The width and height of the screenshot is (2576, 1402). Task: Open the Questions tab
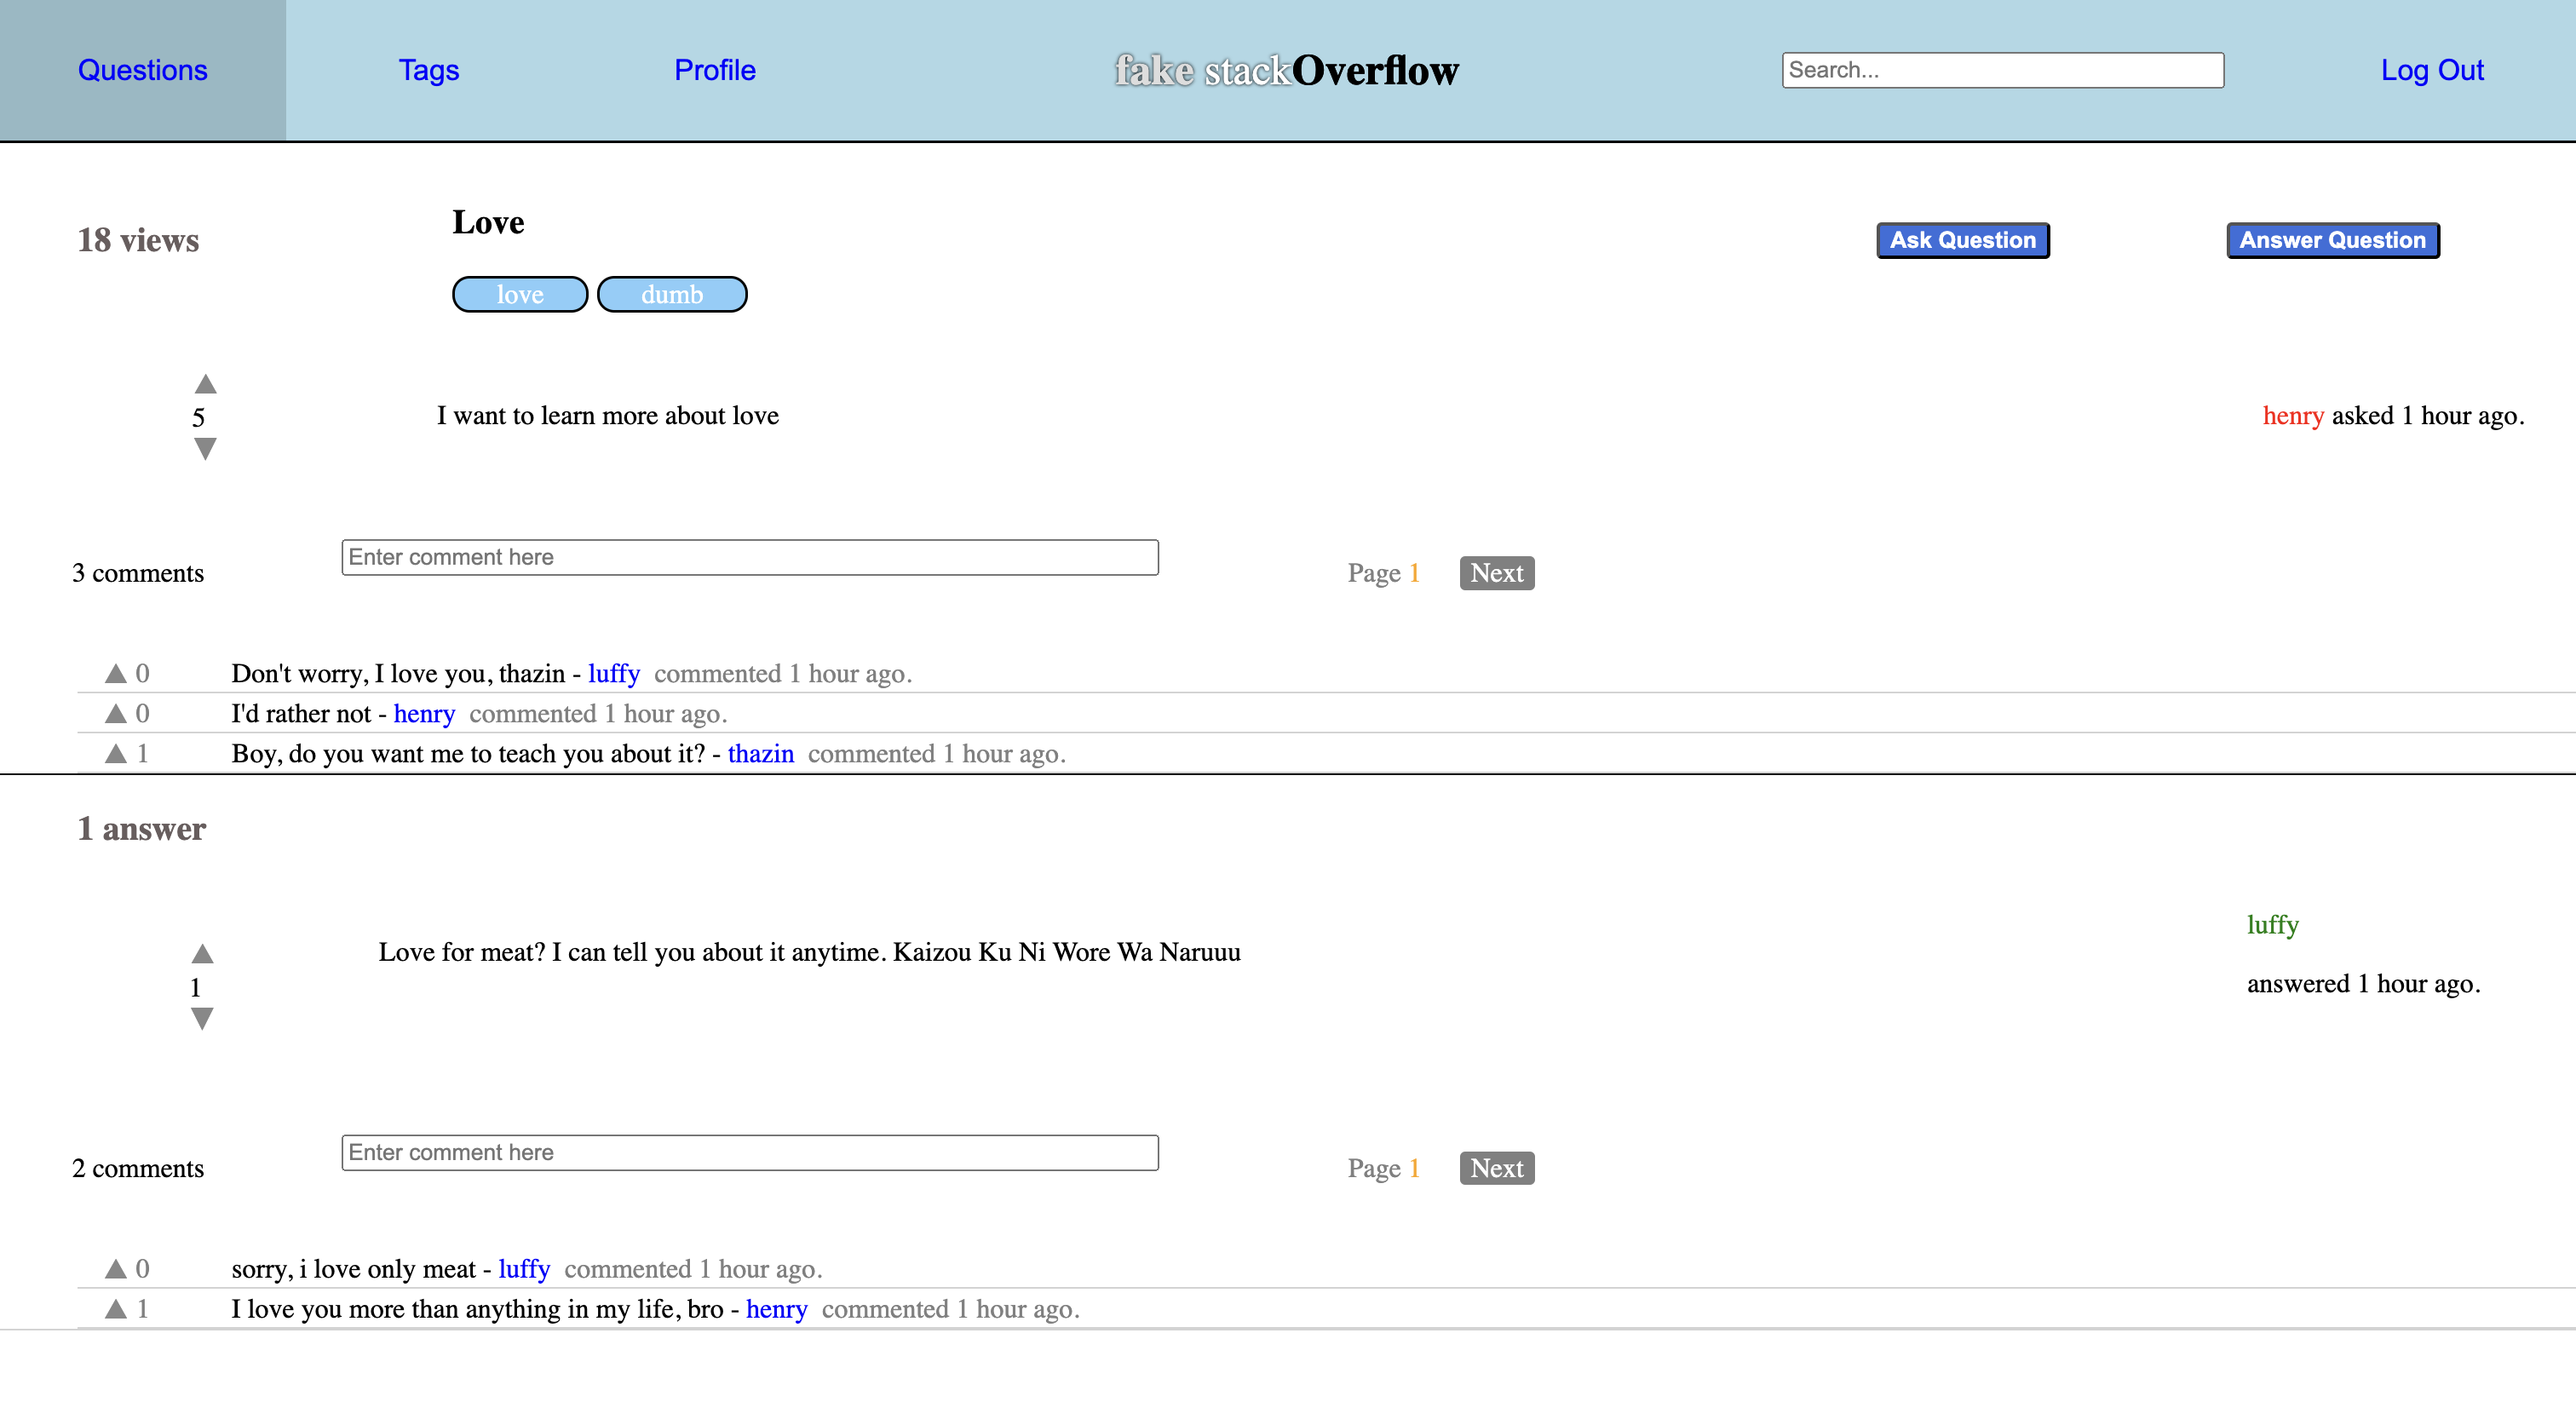142,70
